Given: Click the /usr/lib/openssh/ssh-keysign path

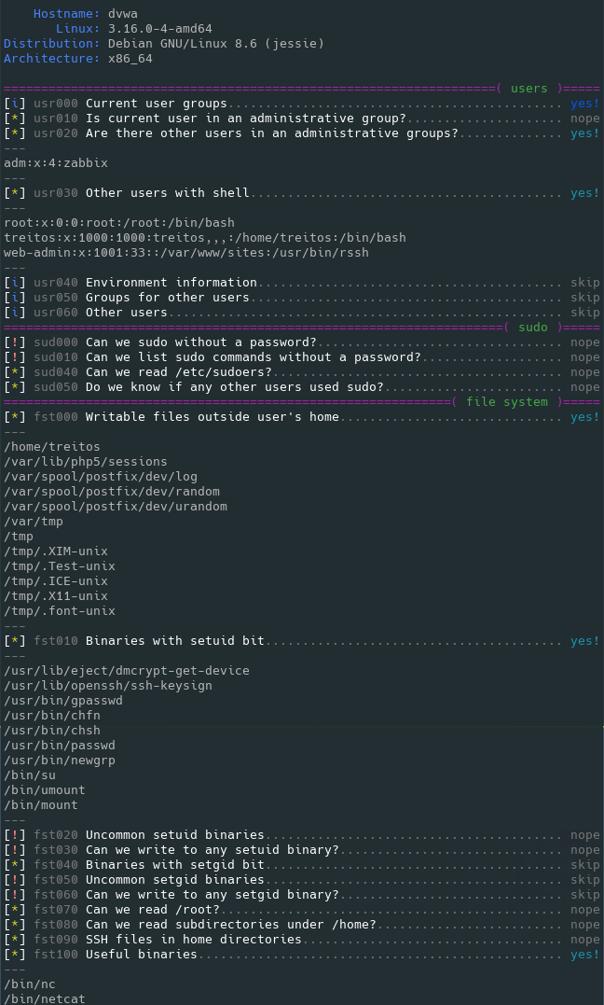Looking at the screenshot, I should click(x=108, y=686).
